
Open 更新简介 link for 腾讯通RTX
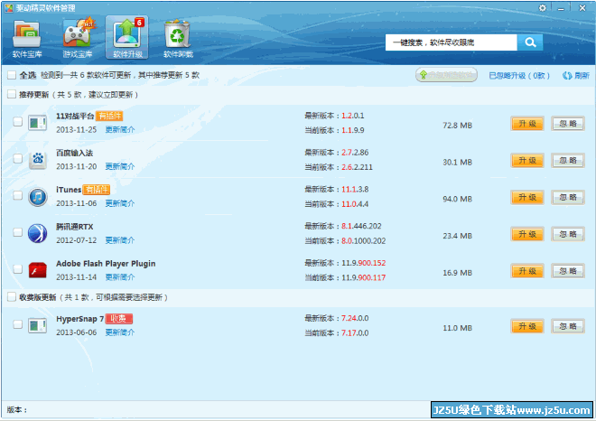(120, 240)
